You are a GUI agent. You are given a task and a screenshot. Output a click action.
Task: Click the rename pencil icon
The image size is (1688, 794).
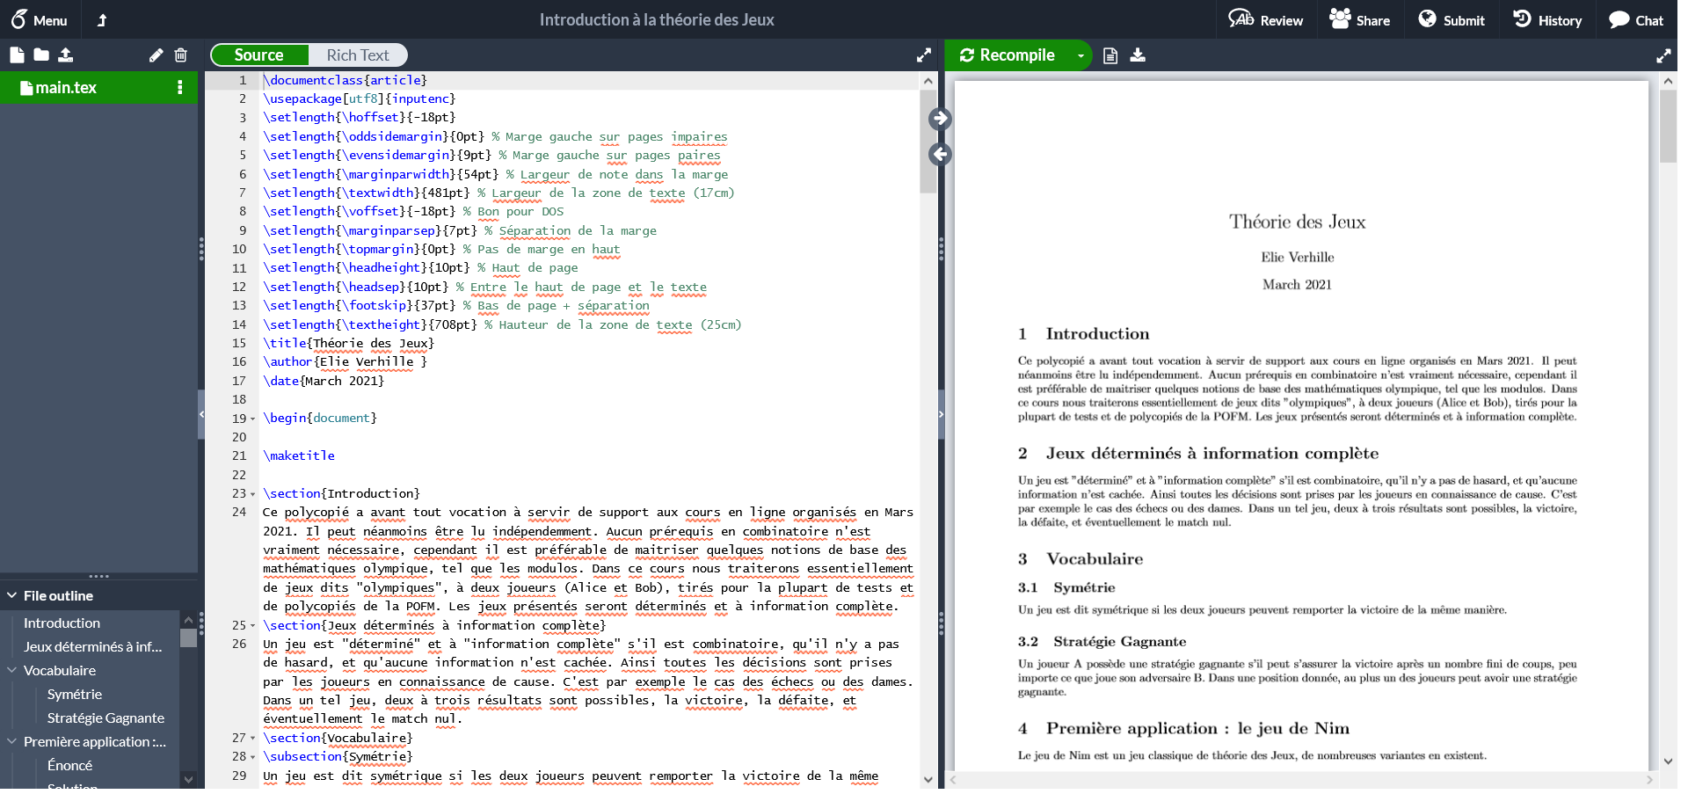[156, 55]
